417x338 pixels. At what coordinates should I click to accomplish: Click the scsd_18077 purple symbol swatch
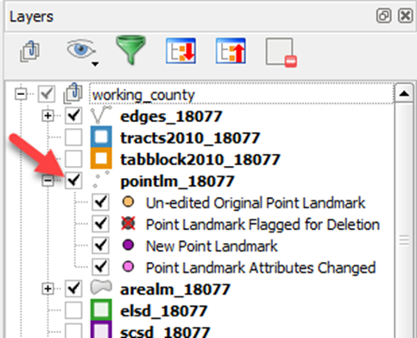click(101, 329)
